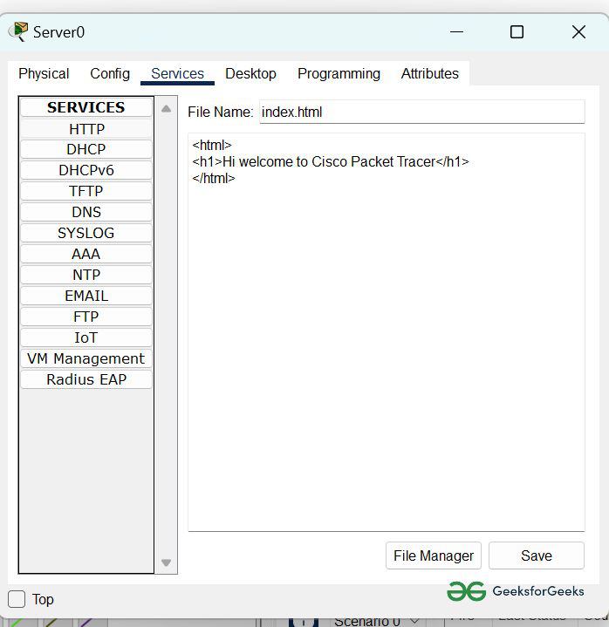Open the Attributes tab
The image size is (609, 627).
point(430,73)
